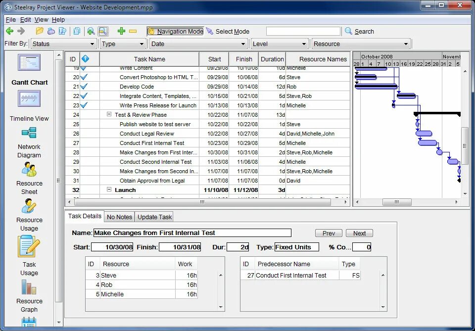
Task: Open the Network Diagram view icon
Action: coord(29,133)
